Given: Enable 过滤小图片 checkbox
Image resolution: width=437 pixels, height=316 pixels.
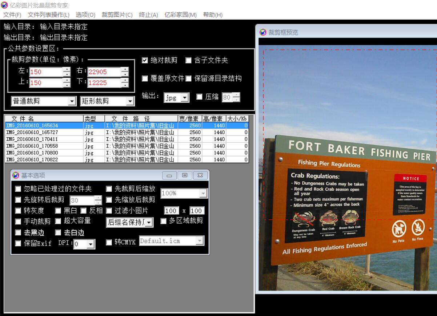Looking at the screenshot, I should [x=109, y=211].
